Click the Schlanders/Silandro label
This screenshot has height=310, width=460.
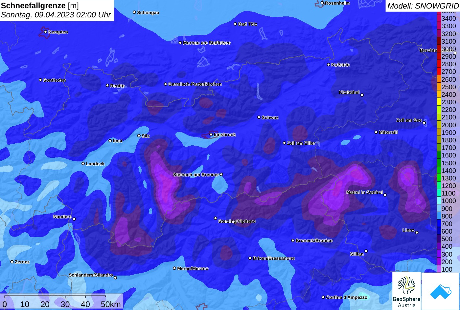(91, 275)
